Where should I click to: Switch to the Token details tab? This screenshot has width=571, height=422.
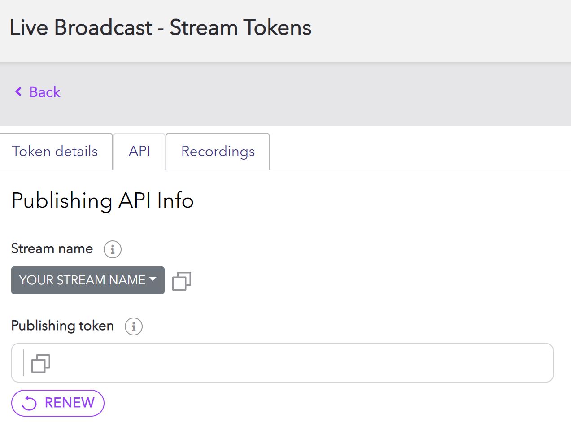click(55, 151)
